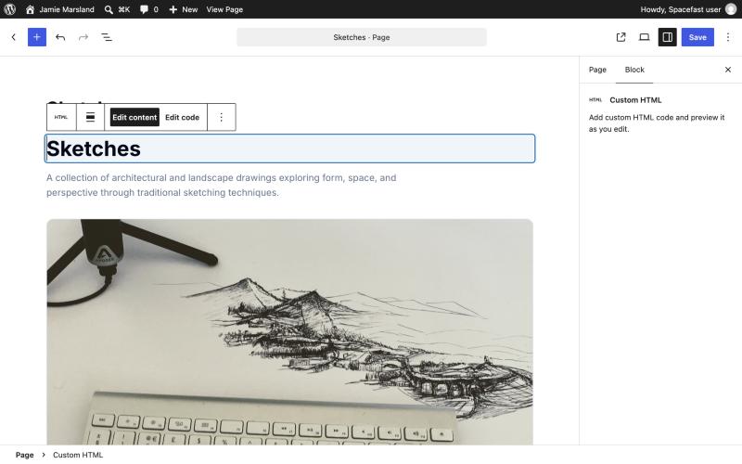This screenshot has height=464, width=742.
Task: Switch to the Page settings tab
Action: tap(597, 70)
